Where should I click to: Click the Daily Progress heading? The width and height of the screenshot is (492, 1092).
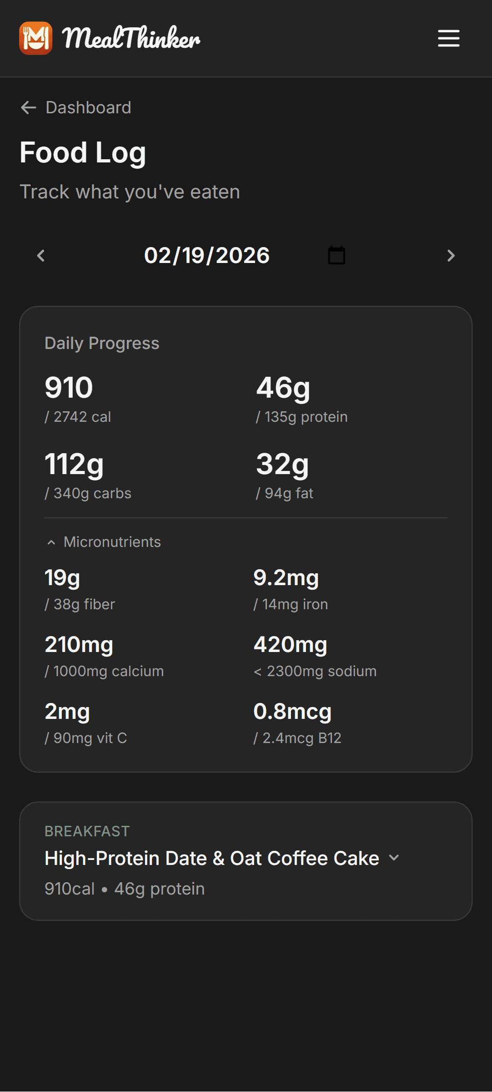102,343
